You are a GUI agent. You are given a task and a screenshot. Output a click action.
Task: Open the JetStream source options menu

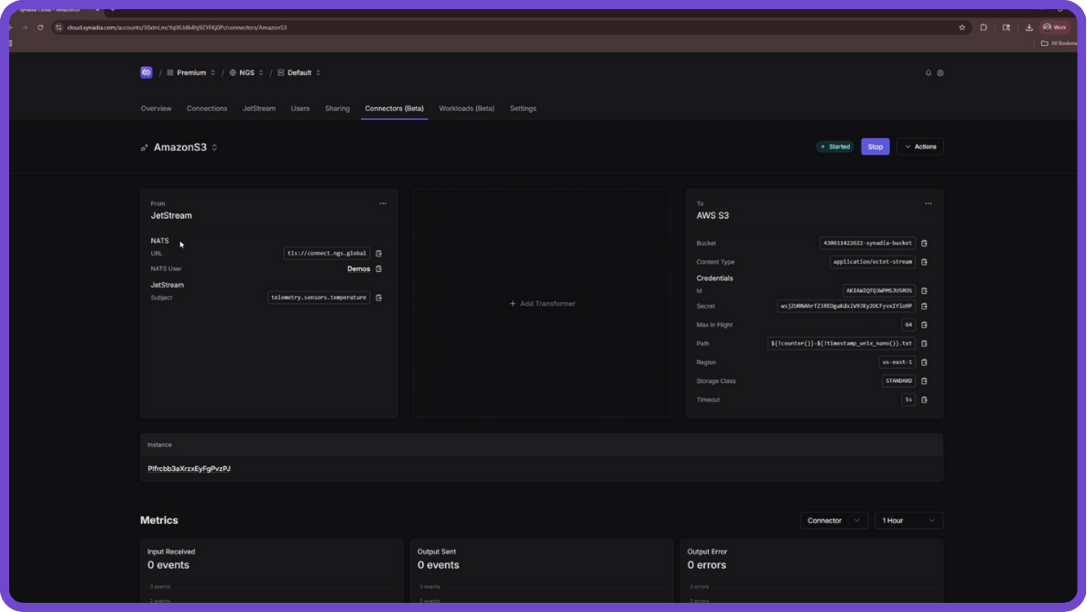tap(383, 203)
